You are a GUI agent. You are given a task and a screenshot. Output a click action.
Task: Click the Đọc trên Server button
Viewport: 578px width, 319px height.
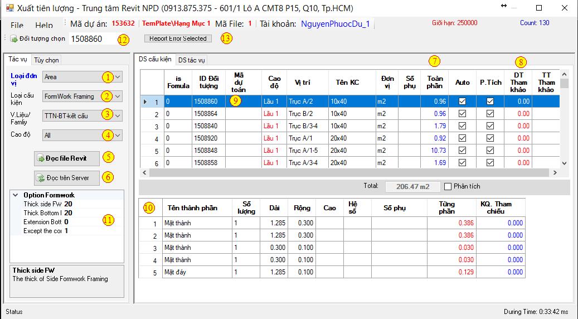tap(67, 178)
